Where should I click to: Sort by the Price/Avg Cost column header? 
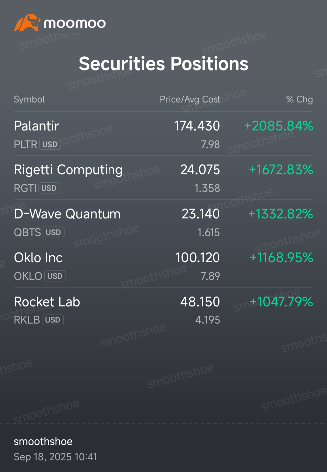coord(190,99)
